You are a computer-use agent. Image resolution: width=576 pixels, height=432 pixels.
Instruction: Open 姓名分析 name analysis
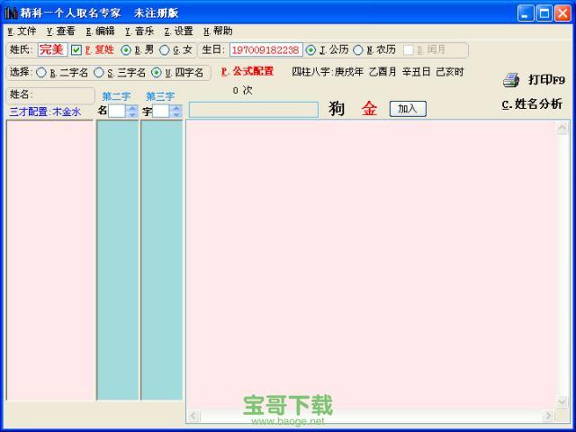(532, 104)
